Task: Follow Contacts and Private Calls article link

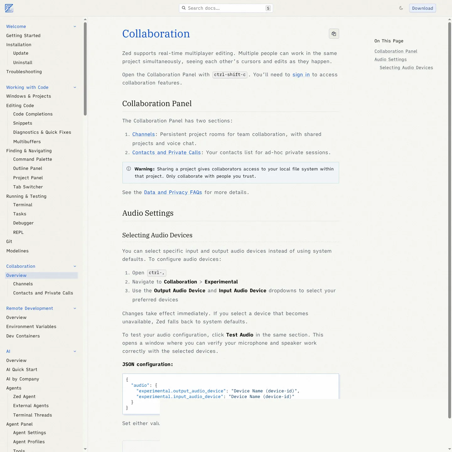Action: [166, 153]
